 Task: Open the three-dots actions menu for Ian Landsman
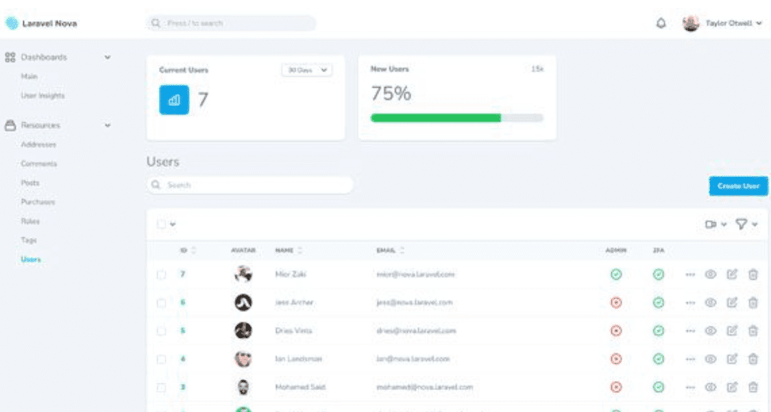click(x=690, y=359)
